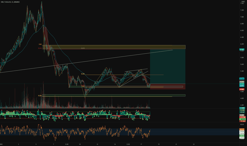This screenshot has height=146, width=247.
Task: Click the 5.400 price axis label
Action: click(x=242, y=71)
